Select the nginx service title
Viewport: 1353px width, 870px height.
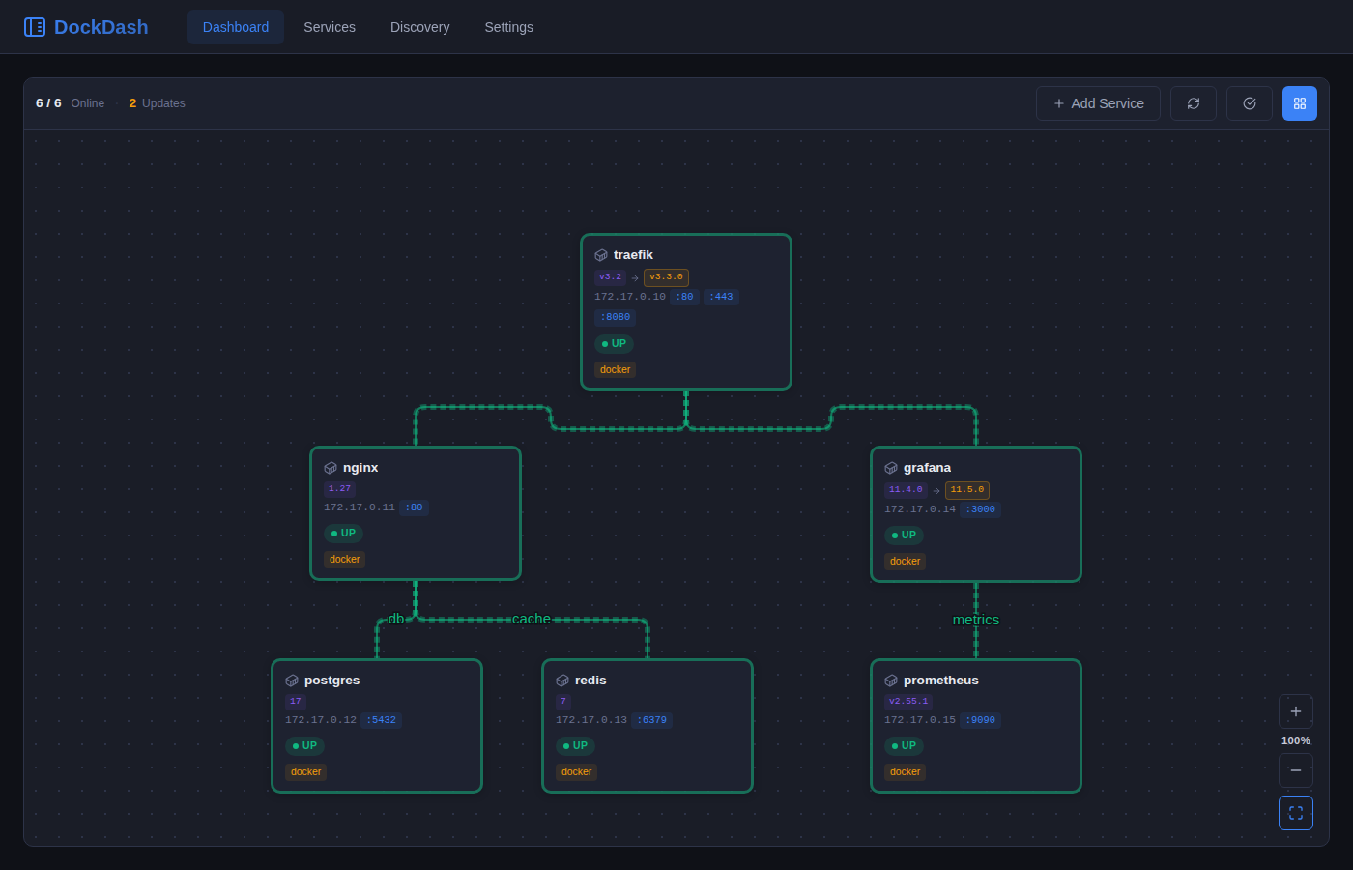click(x=360, y=468)
